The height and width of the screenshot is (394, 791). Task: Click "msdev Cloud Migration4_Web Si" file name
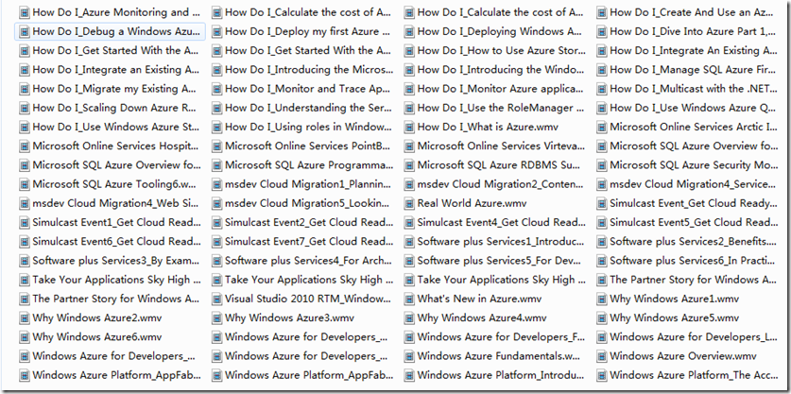click(x=115, y=204)
